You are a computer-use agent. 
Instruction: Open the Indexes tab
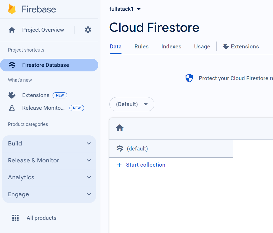(171, 46)
